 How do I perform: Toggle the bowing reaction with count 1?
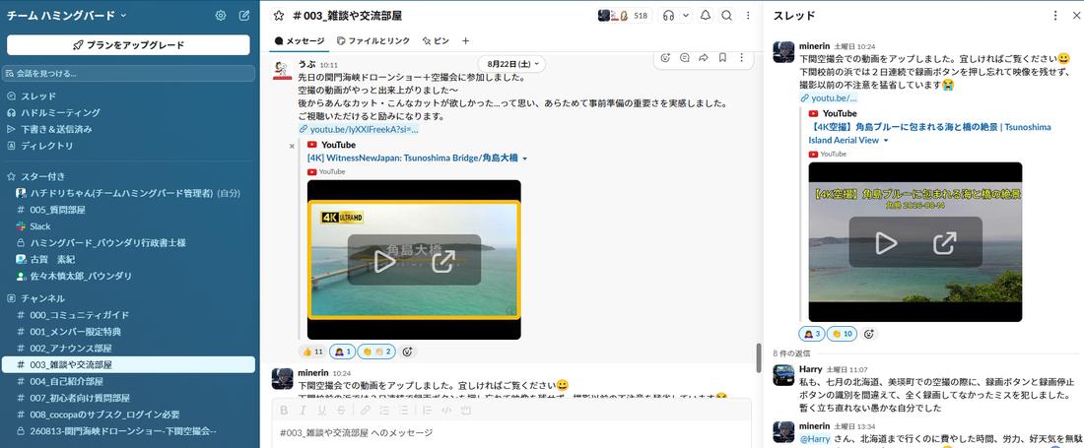pyautogui.click(x=342, y=352)
